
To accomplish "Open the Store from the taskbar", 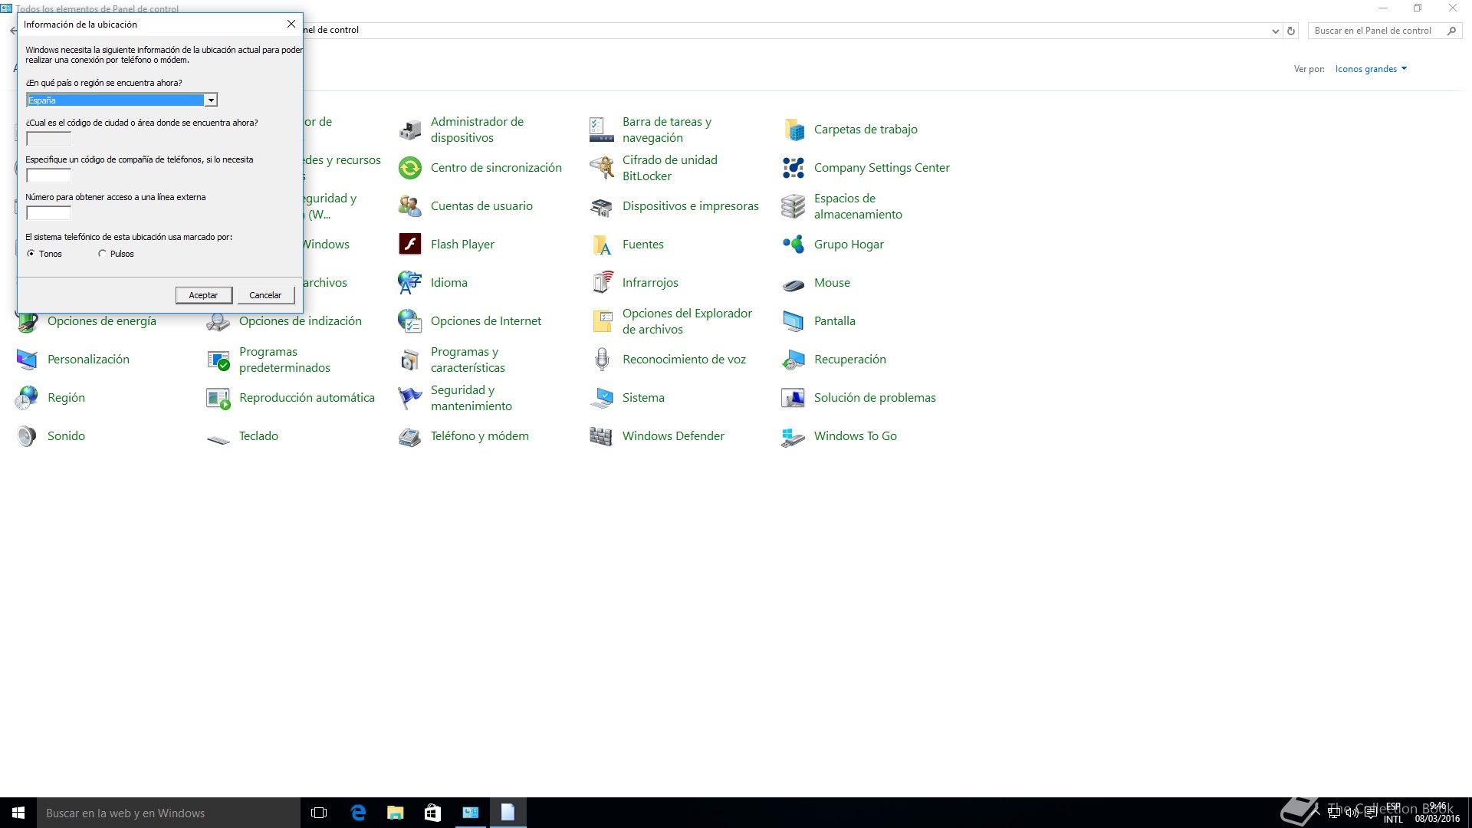I will [433, 813].
